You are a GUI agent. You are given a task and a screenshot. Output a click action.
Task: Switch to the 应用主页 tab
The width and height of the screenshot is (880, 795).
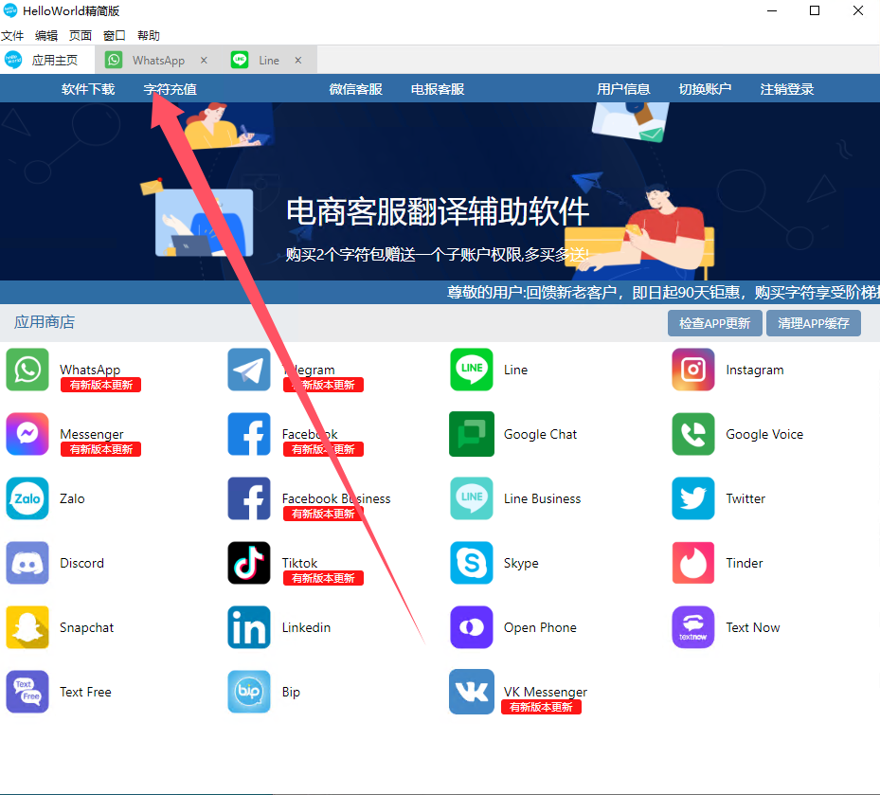pyautogui.click(x=47, y=60)
